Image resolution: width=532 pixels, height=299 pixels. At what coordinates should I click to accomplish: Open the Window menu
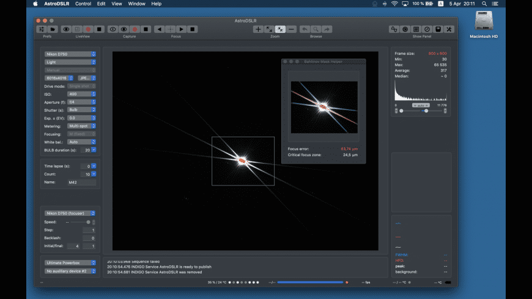click(x=137, y=4)
